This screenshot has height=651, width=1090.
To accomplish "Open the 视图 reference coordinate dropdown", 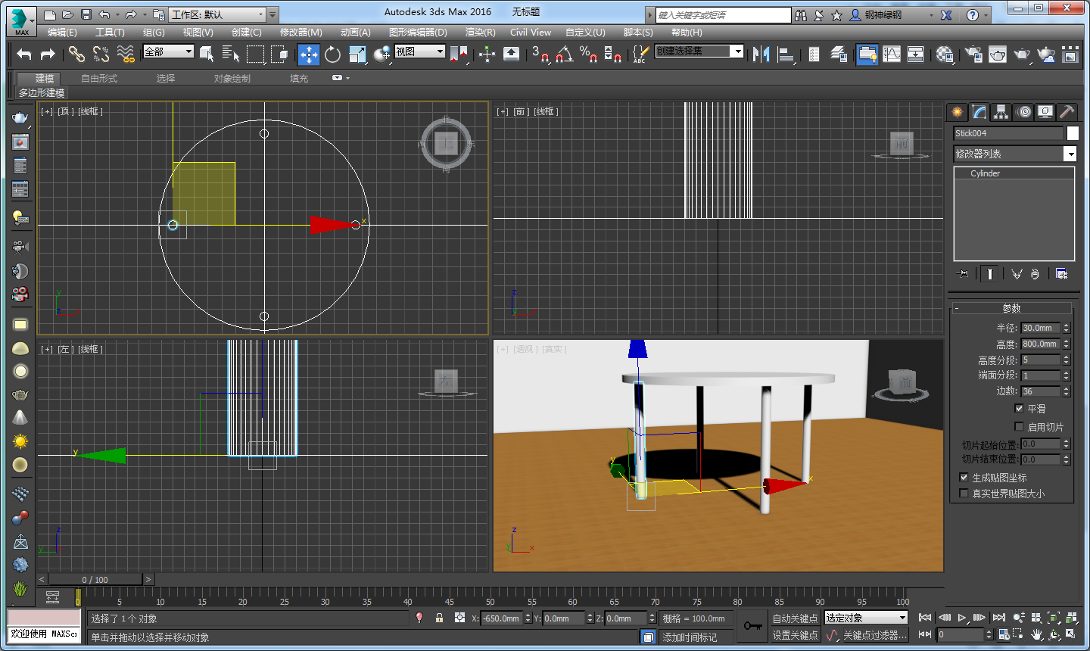I will tap(419, 51).
